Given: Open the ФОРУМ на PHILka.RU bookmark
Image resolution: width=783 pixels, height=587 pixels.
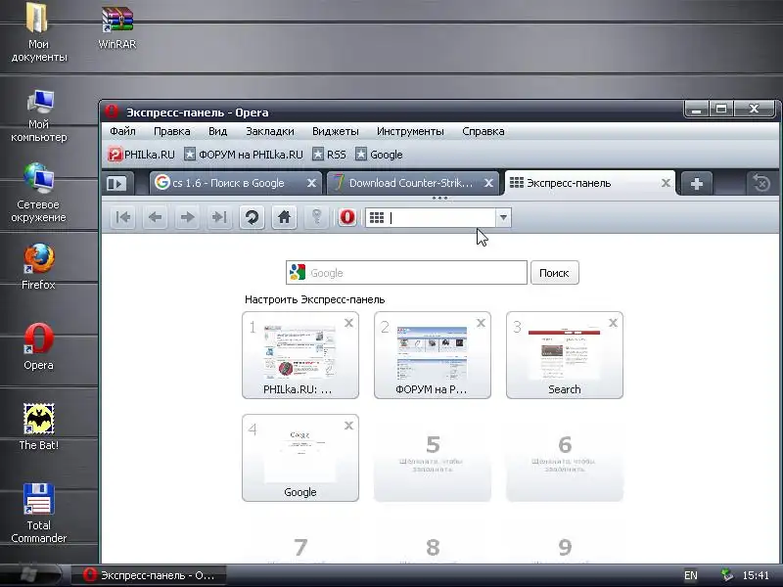Looking at the screenshot, I should coord(243,155).
